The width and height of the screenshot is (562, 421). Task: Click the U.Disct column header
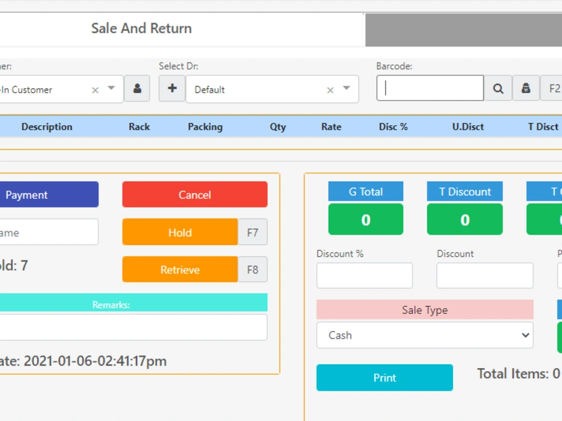click(468, 127)
